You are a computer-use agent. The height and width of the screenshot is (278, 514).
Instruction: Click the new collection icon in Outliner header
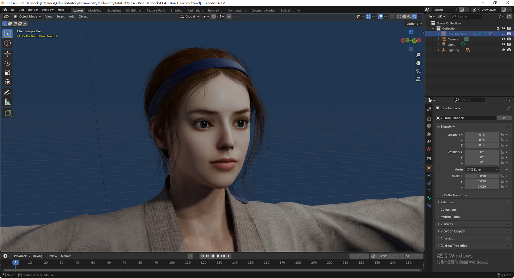[x=509, y=16]
